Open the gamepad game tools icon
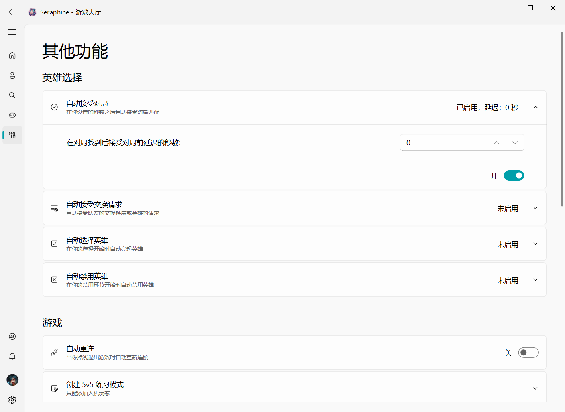Screen dimensions: 565x412 [x=12, y=115]
